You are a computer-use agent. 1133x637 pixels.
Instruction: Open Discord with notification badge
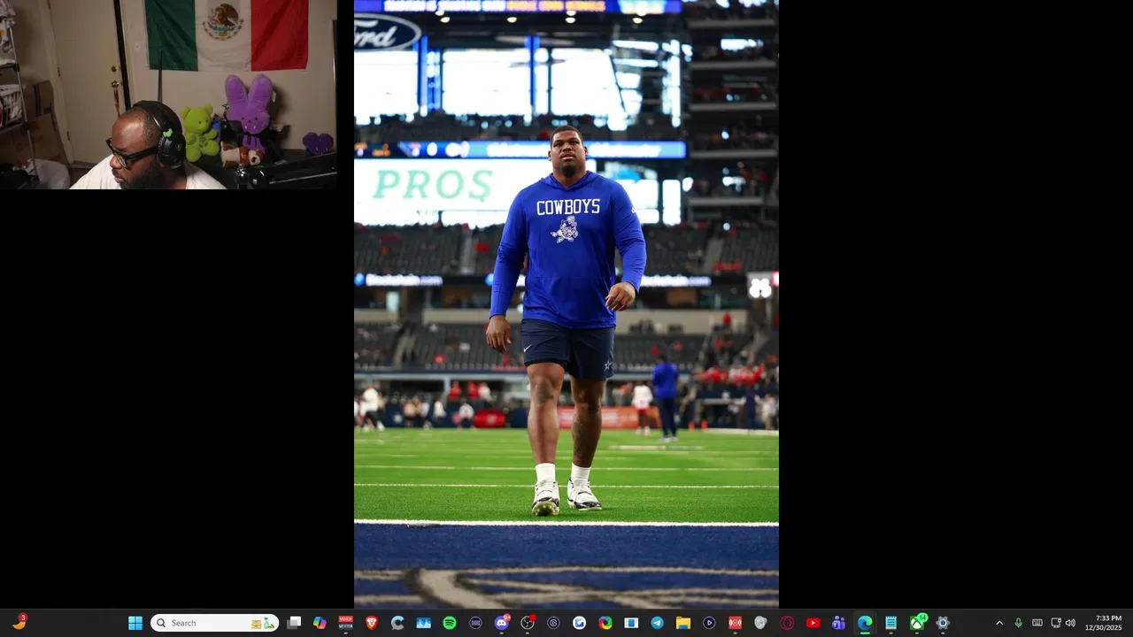(502, 623)
